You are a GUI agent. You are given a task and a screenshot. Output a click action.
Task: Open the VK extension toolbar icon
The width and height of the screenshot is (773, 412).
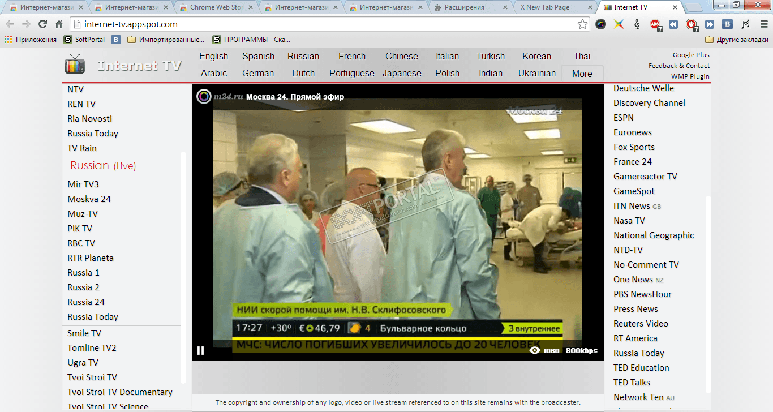pyautogui.click(x=728, y=24)
